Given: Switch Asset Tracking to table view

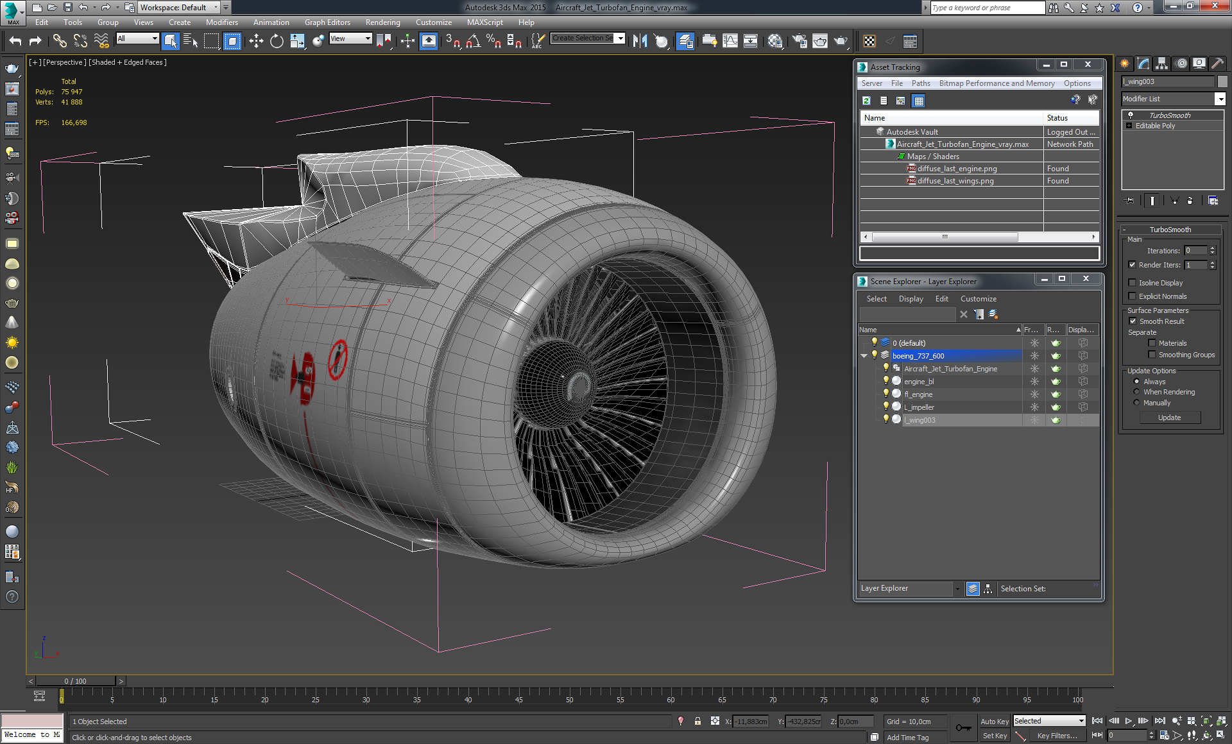Looking at the screenshot, I should [x=919, y=101].
